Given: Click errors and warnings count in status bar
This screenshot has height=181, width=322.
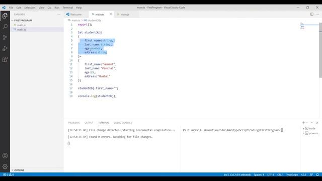Looking at the screenshot, I should pos(9,174).
